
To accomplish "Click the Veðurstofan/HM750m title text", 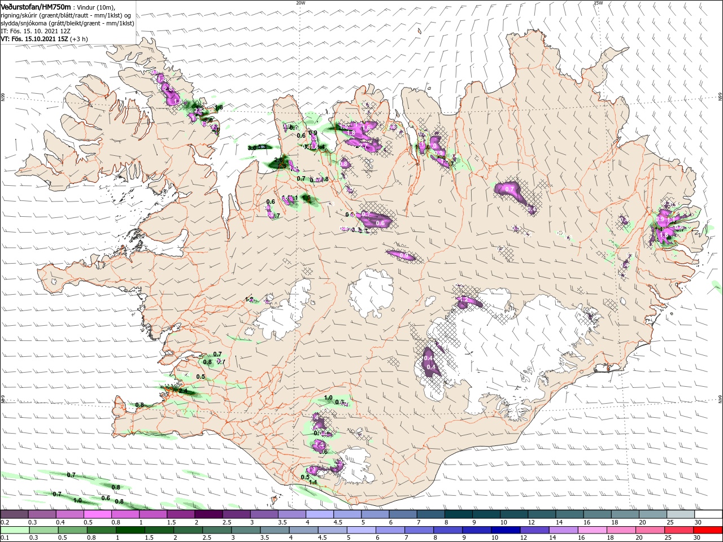I will click(x=36, y=7).
